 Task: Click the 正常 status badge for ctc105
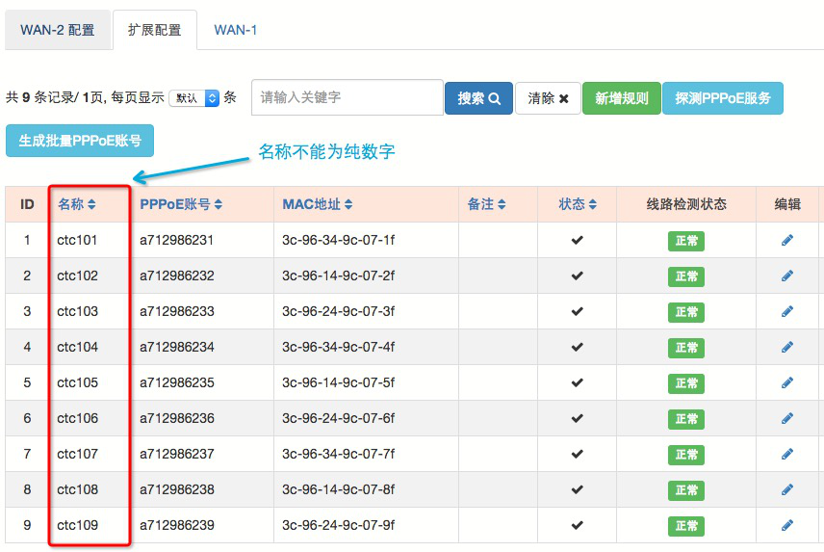(x=686, y=382)
